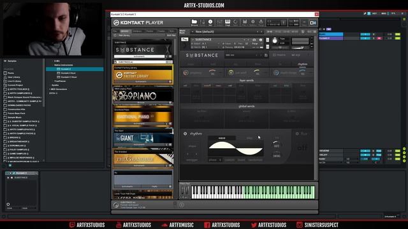Screen dimensions: 408x229
Task: Click the invert button below waveform
Action: [241, 160]
